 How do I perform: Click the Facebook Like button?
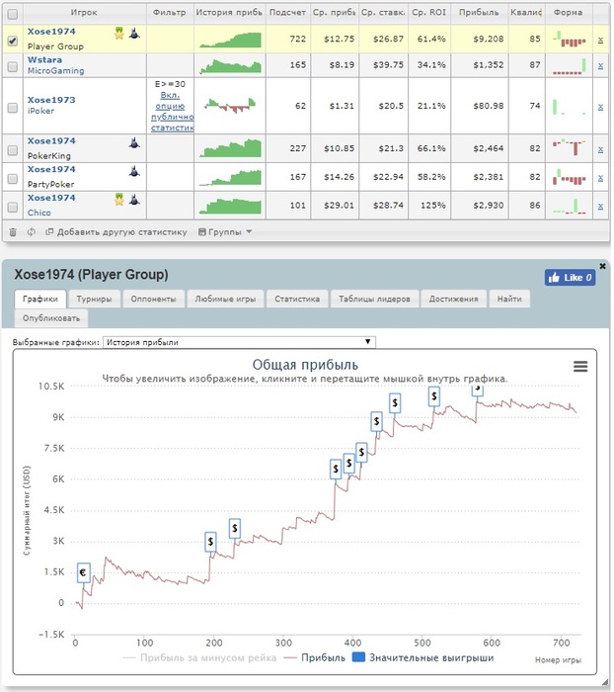[x=570, y=278]
